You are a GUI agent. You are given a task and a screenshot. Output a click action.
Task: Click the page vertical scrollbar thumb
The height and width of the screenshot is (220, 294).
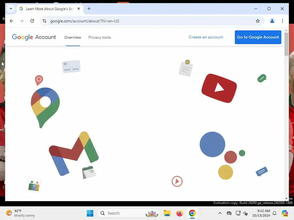286,44
